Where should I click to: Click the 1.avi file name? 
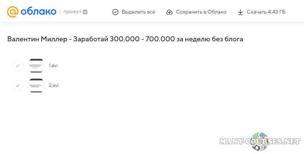coord(53,65)
